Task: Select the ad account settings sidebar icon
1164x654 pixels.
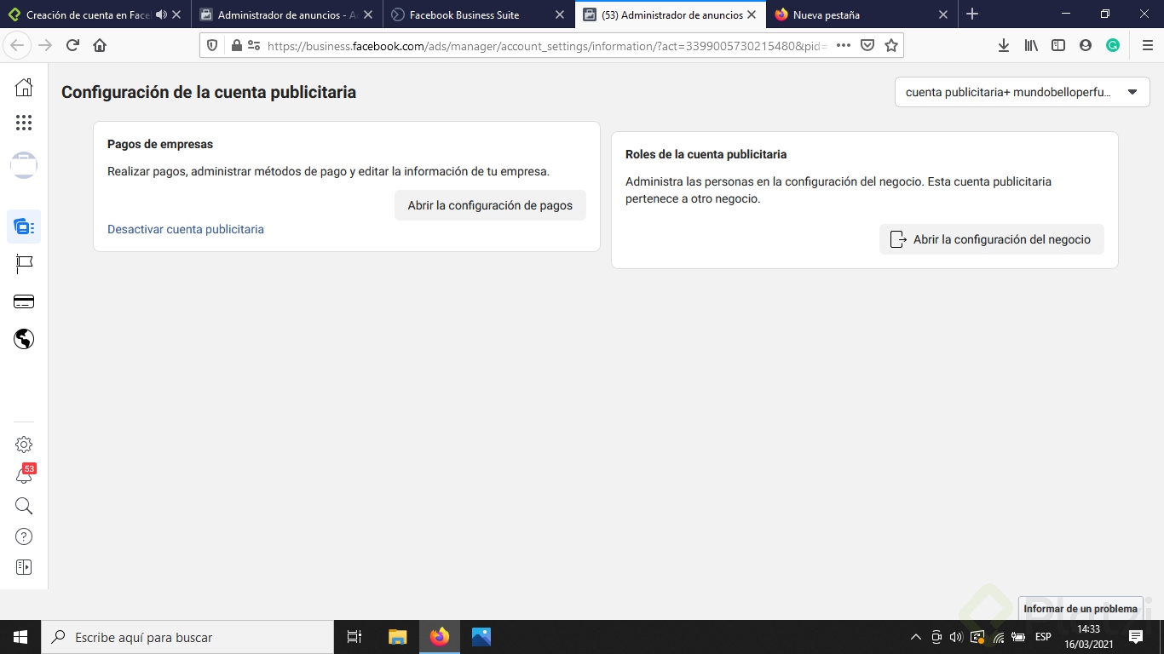Action: (x=24, y=227)
